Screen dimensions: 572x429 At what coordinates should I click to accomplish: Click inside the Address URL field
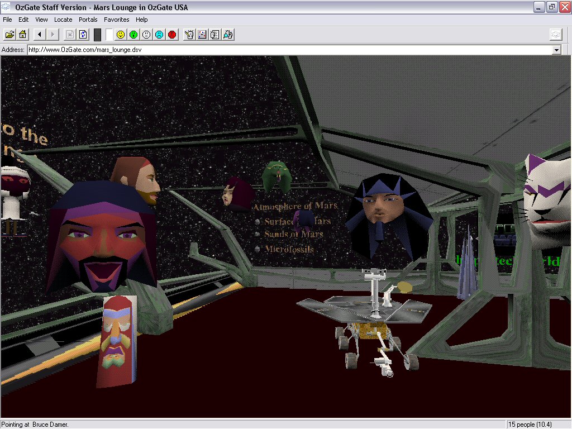tap(279, 50)
